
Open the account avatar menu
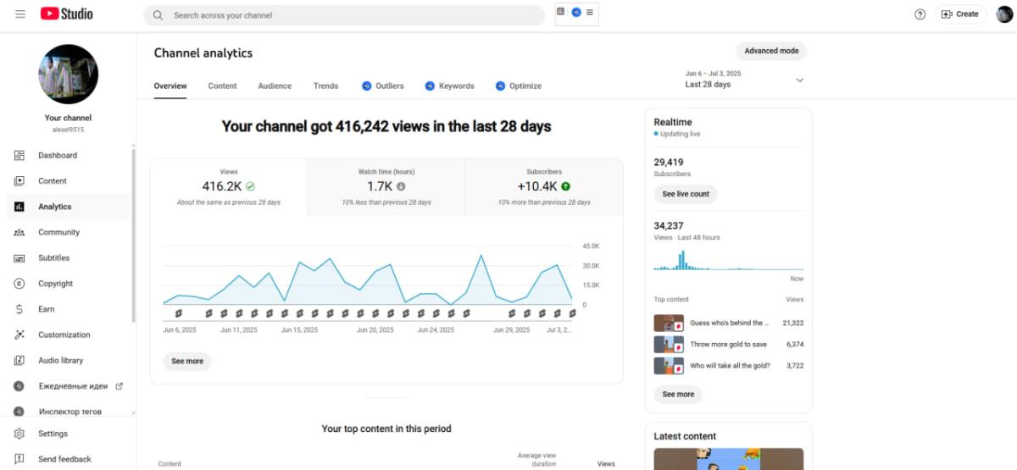[x=1004, y=14]
